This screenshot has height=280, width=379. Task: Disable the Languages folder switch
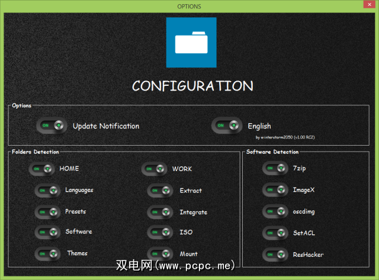tap(47, 191)
